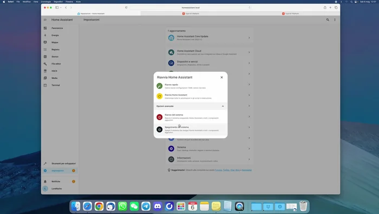Screen dimensions: 379x214
Task: Open Mappa in the sidebar
Action: pyautogui.click(x=60, y=43)
